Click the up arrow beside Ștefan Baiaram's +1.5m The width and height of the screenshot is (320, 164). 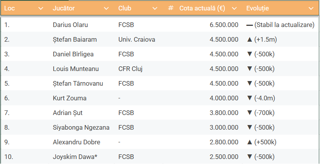(249, 39)
